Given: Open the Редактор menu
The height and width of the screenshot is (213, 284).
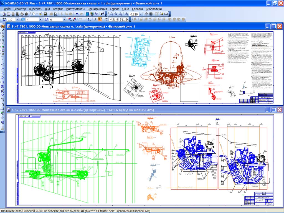Looking at the screenshot, I should point(20,9).
